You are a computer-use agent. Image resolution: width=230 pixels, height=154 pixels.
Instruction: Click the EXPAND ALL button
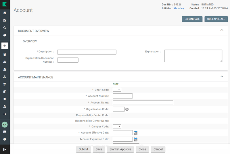[x=192, y=19]
